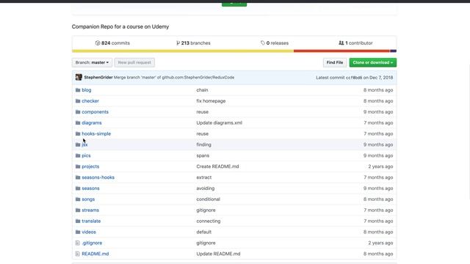
Task: Click the "Update README.md" commit message
Action: pyautogui.click(x=219, y=254)
